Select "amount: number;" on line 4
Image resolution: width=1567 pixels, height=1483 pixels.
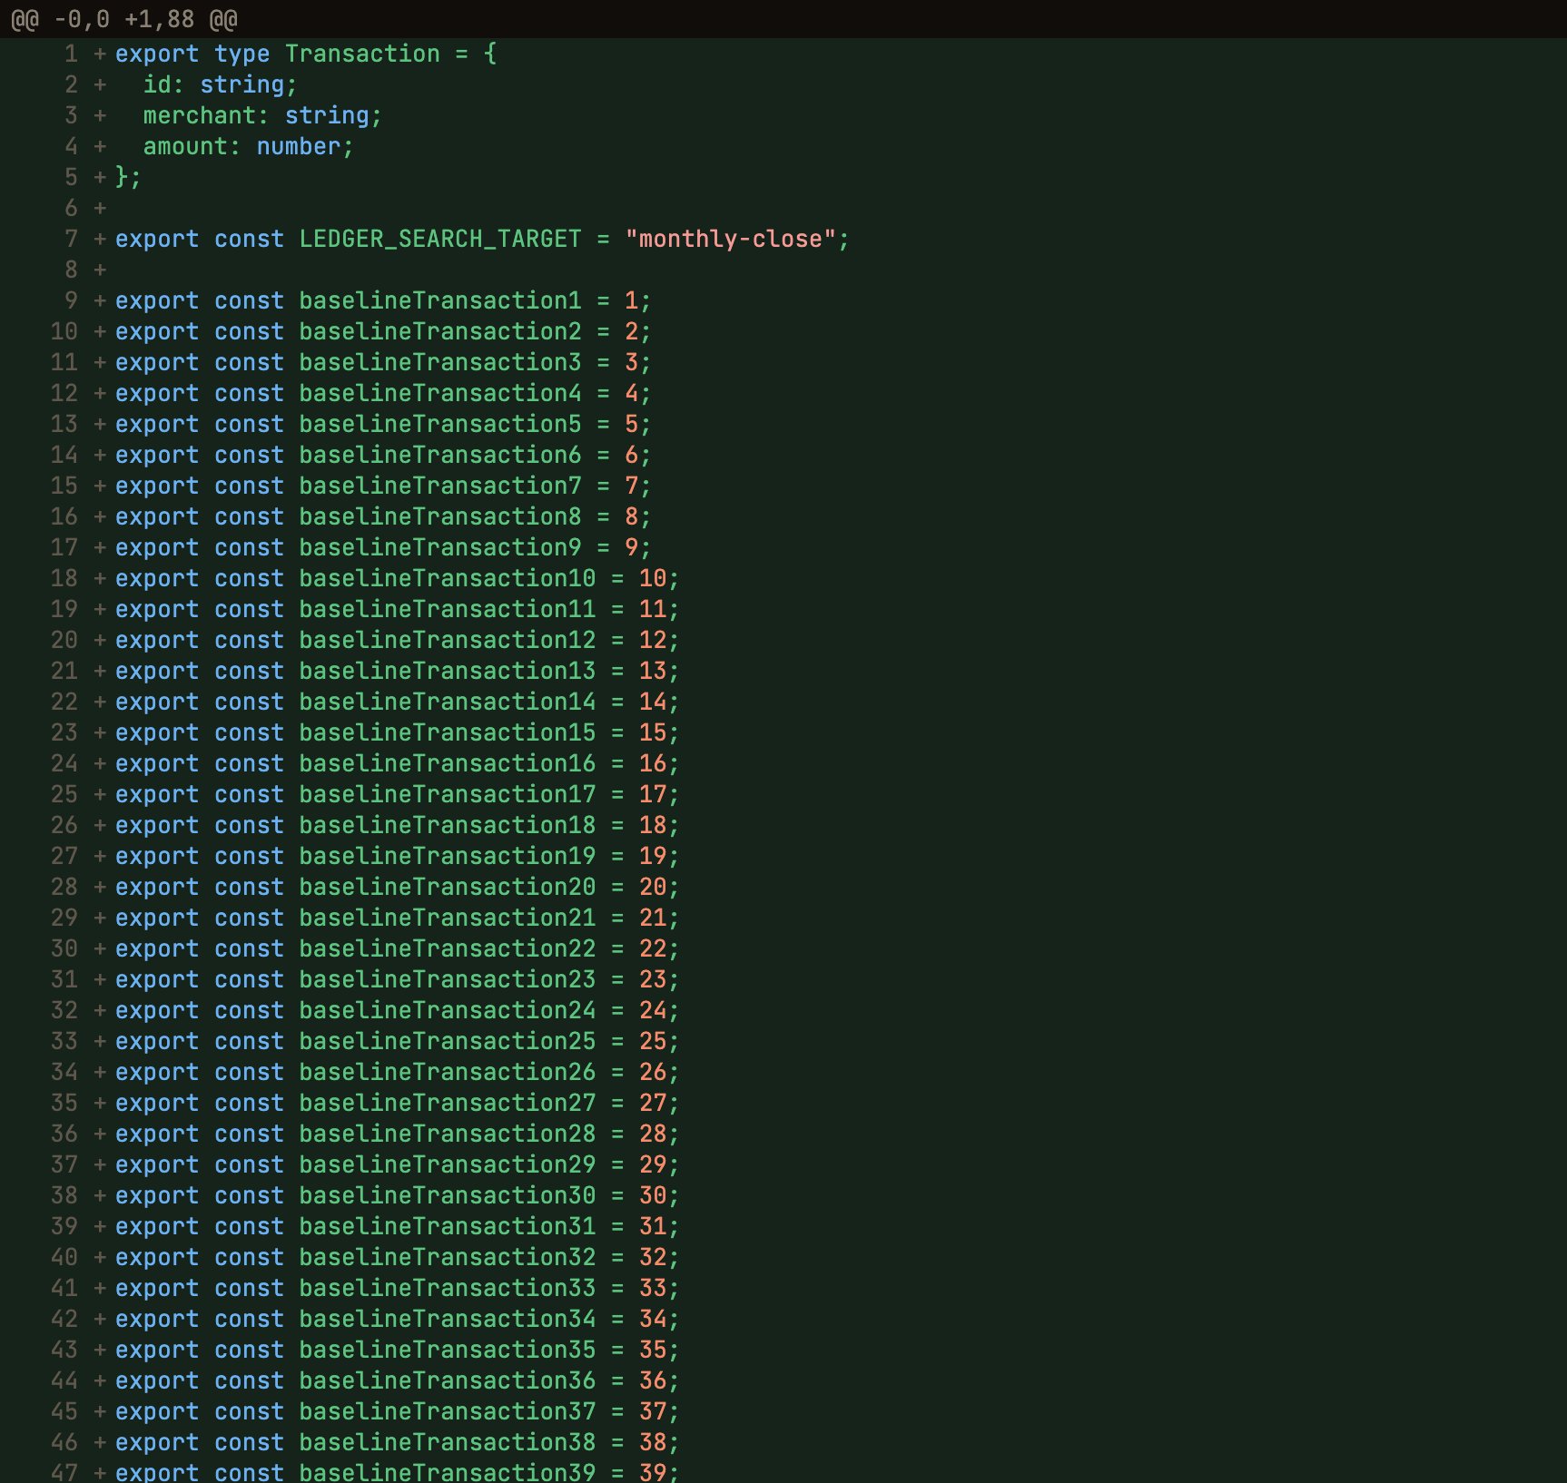[x=249, y=146]
